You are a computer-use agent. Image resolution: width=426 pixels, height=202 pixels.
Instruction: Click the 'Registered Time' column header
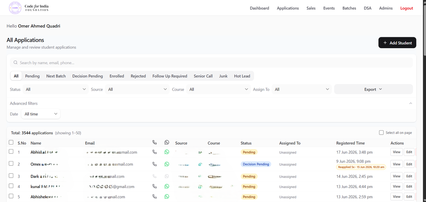tap(350, 143)
